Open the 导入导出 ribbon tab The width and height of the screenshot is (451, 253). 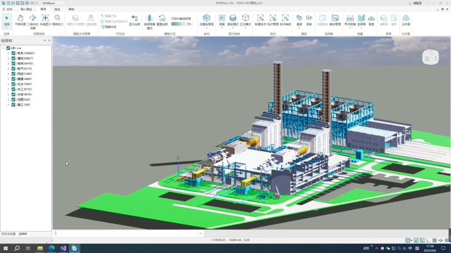click(26, 9)
